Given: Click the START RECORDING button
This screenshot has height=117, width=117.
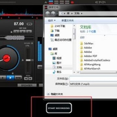Looking at the screenshot, I should tap(59, 108).
